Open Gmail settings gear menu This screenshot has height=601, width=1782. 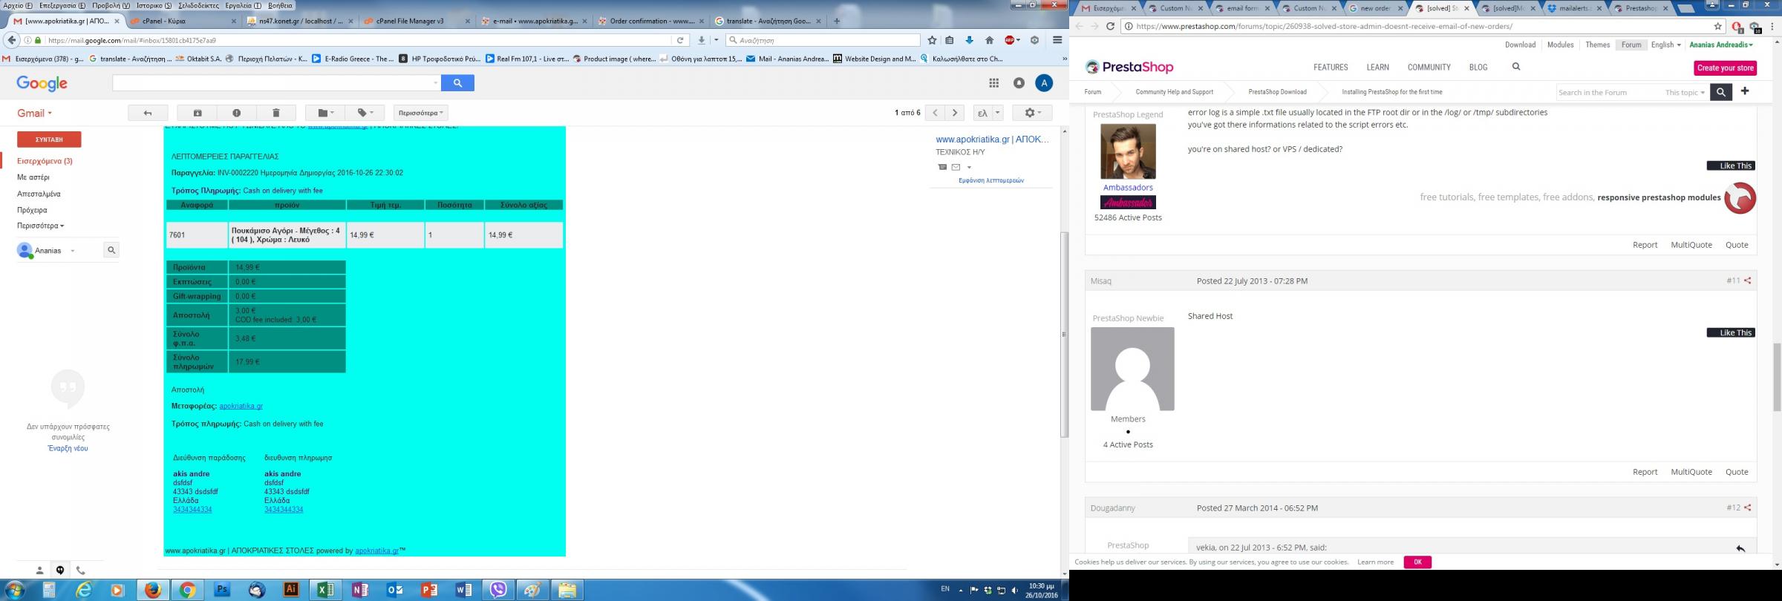1032,113
